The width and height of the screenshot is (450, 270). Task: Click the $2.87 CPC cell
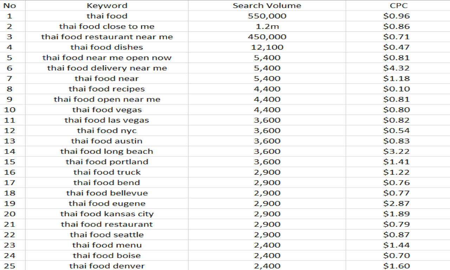397,204
